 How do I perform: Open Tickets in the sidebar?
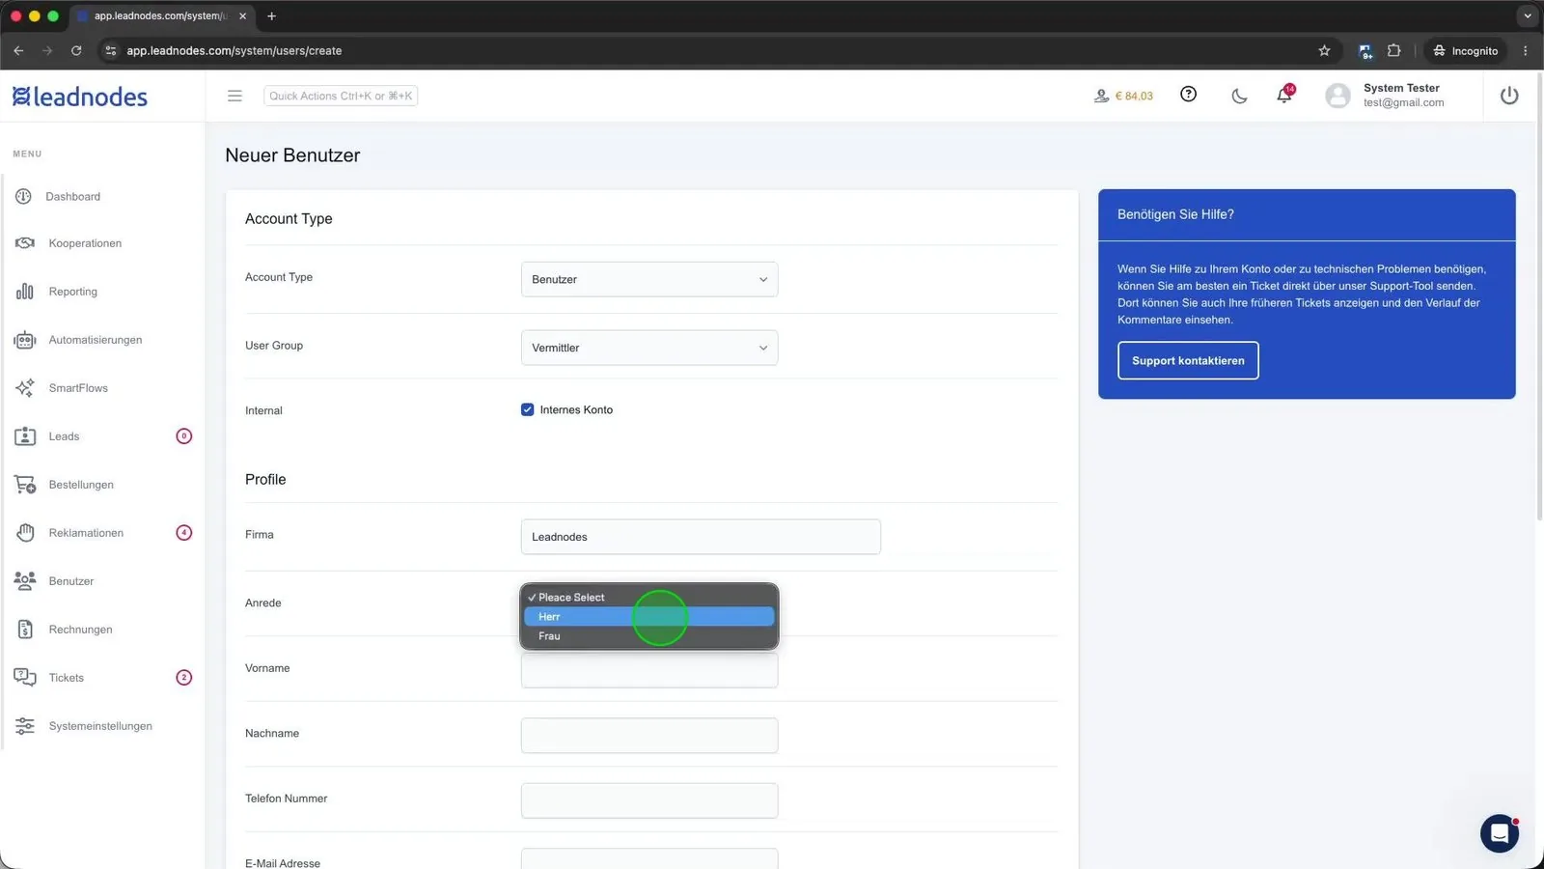[67, 678]
